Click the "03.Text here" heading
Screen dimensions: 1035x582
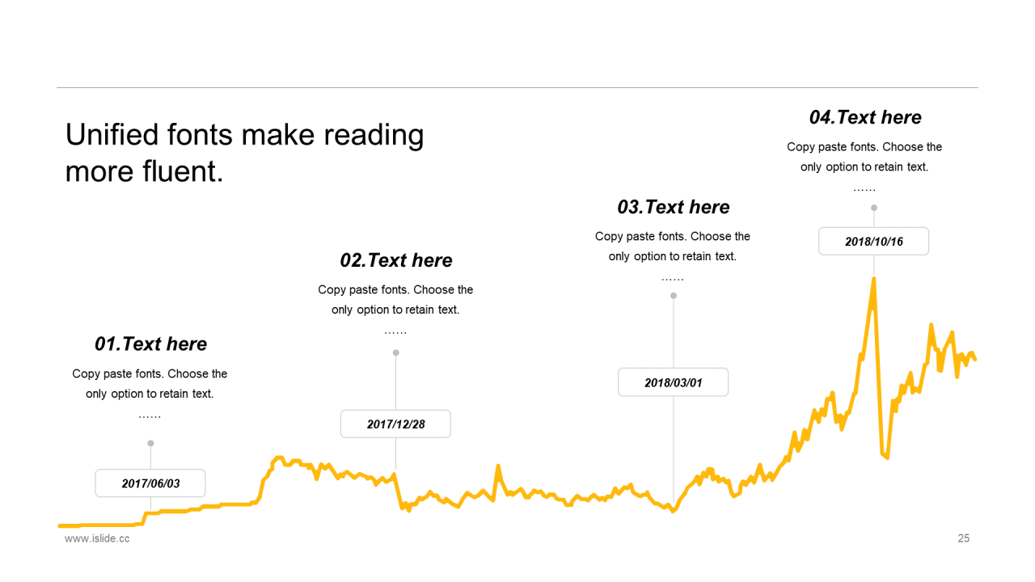tap(673, 207)
